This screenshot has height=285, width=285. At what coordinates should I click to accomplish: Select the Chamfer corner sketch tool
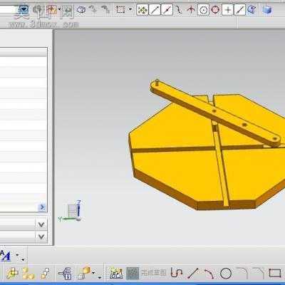(x=258, y=273)
